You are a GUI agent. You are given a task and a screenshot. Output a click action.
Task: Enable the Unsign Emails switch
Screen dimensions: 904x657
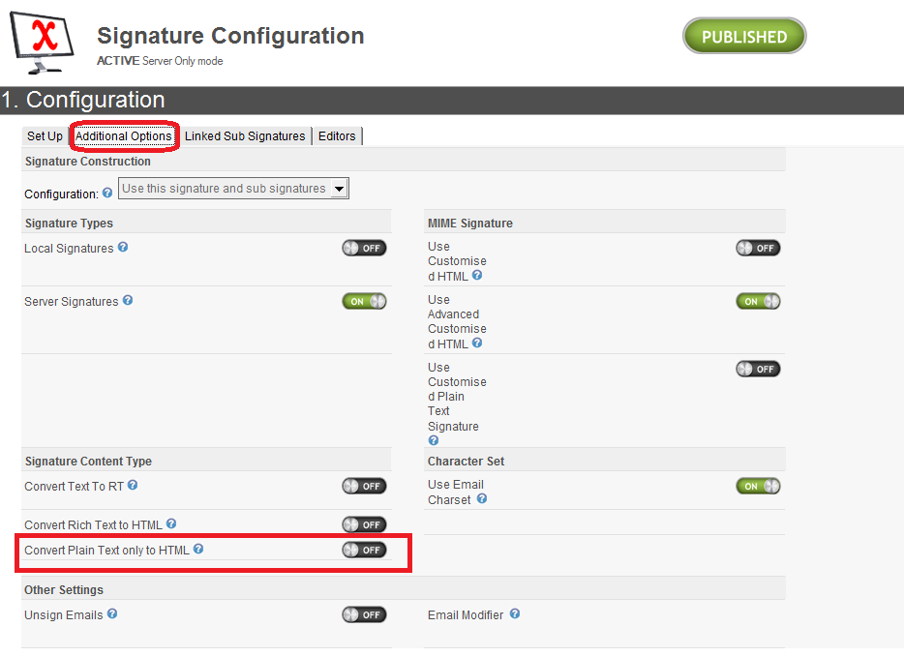pyautogui.click(x=364, y=614)
